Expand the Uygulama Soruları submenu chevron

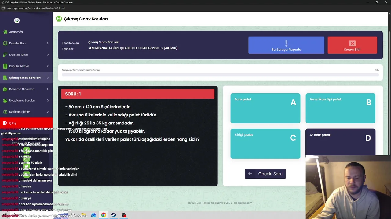[x=48, y=100]
